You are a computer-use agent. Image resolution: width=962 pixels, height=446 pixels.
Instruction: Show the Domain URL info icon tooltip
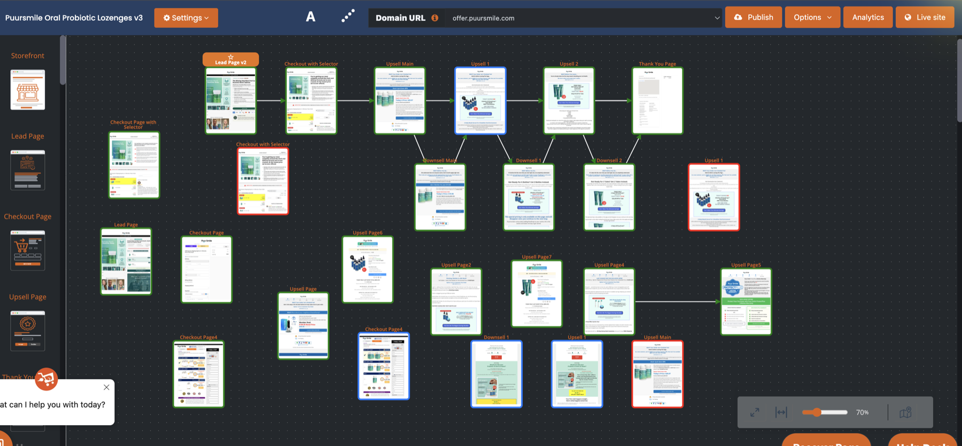click(x=435, y=18)
